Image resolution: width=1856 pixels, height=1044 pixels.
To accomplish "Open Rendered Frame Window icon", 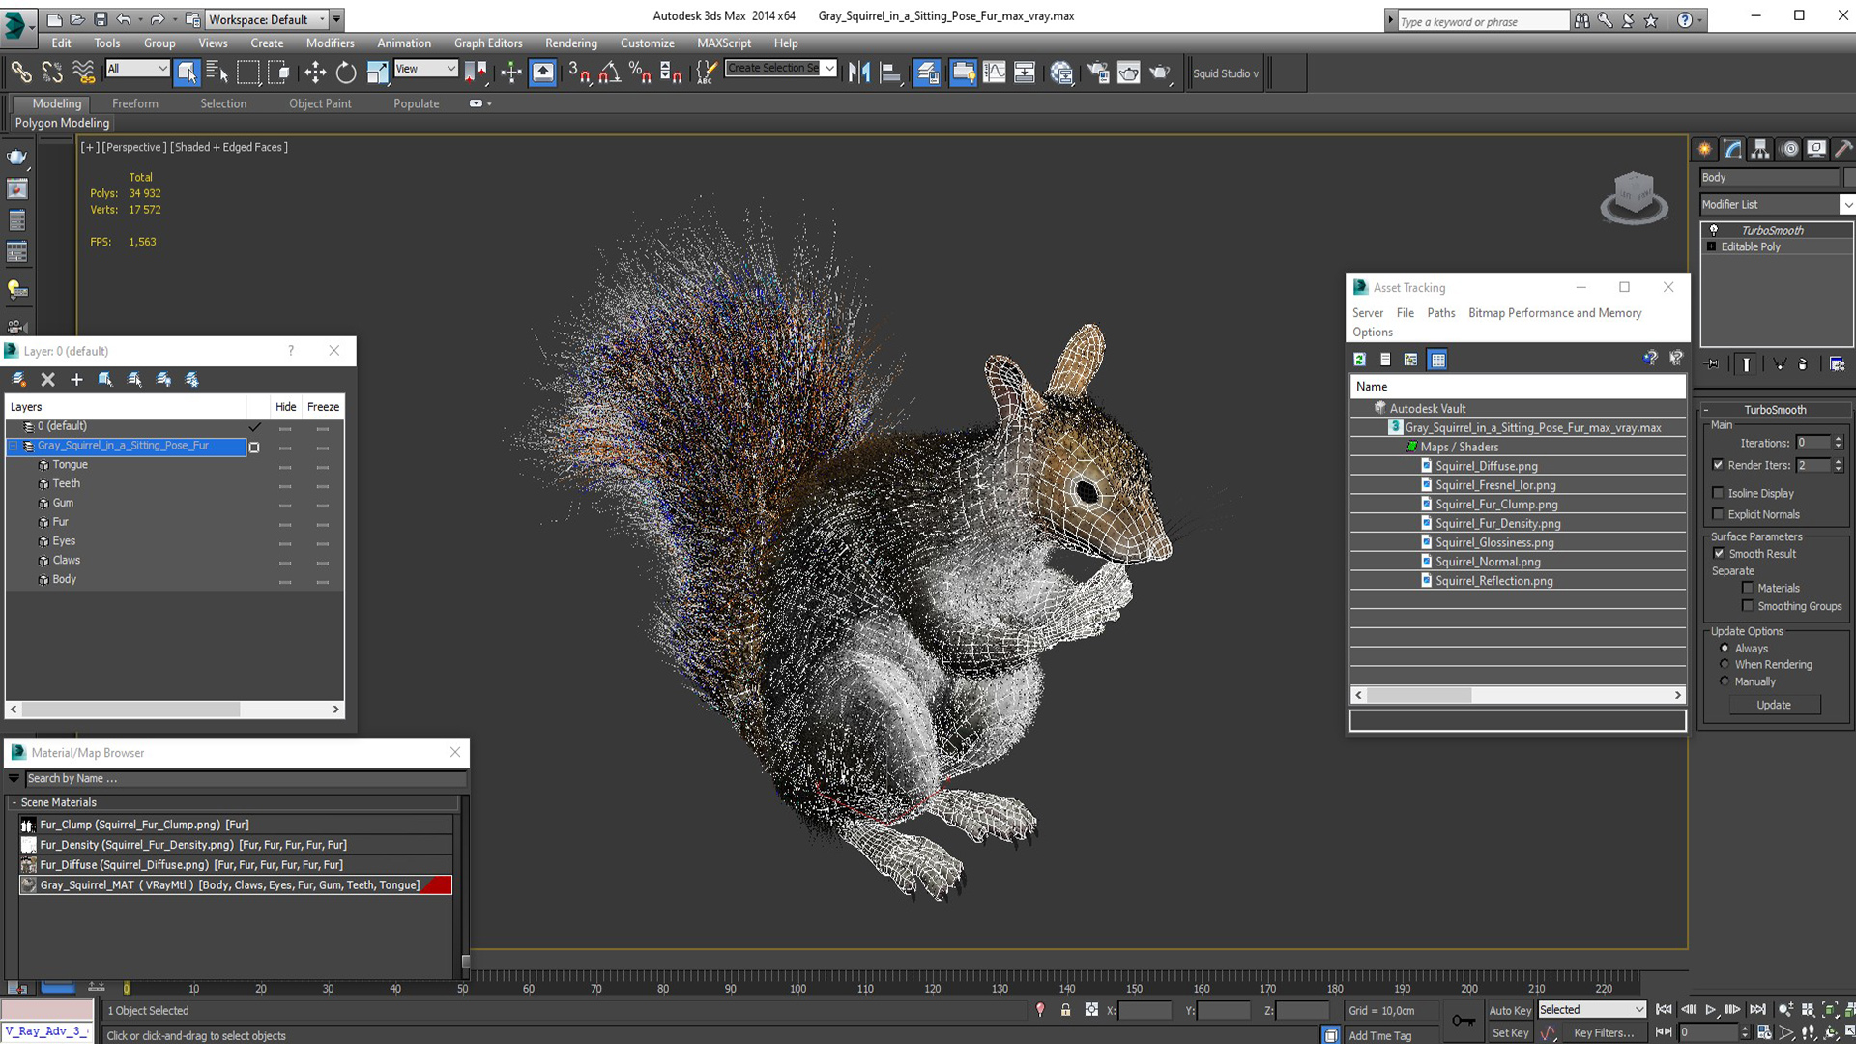I will (x=1128, y=72).
